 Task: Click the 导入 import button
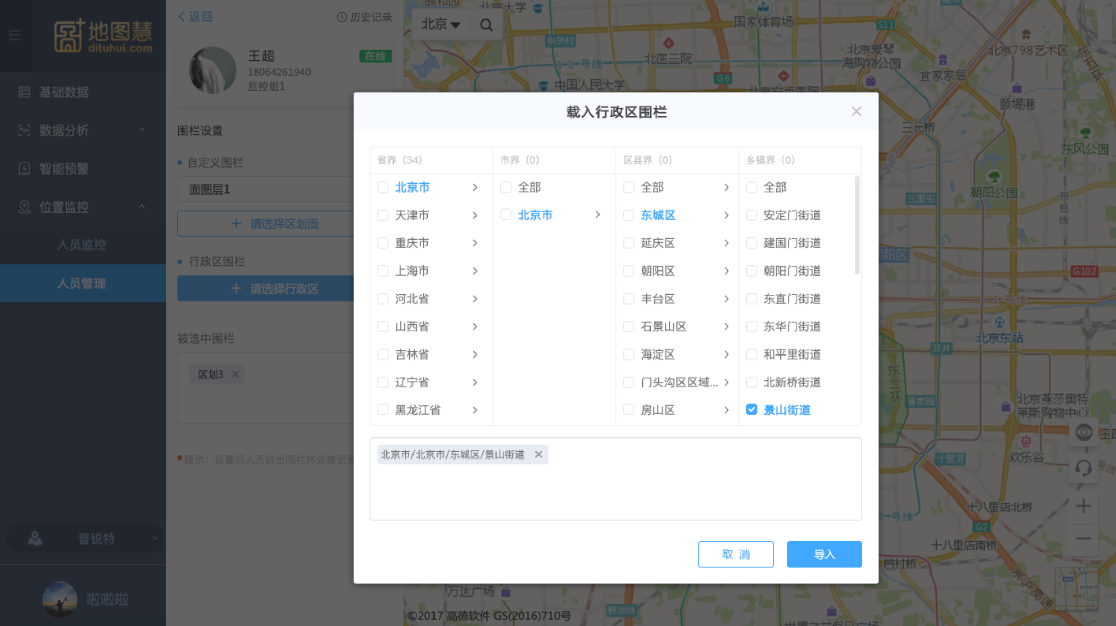[824, 554]
